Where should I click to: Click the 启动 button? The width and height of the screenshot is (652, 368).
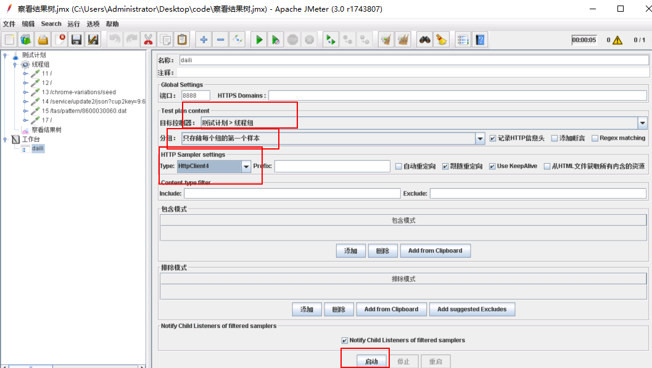(x=371, y=361)
